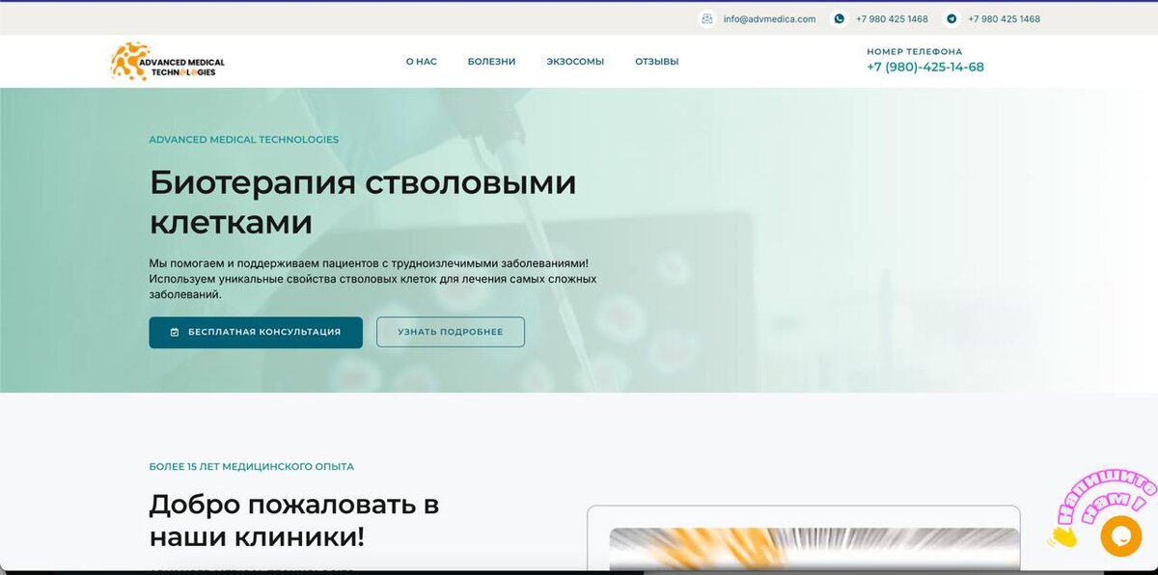Click the email envelope icon in top bar
The width and height of the screenshot is (1158, 575).
click(x=705, y=18)
